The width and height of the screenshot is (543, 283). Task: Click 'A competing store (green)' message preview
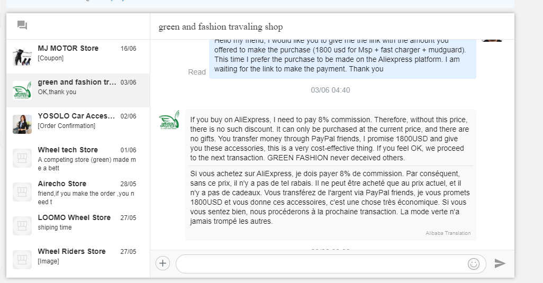click(x=87, y=164)
